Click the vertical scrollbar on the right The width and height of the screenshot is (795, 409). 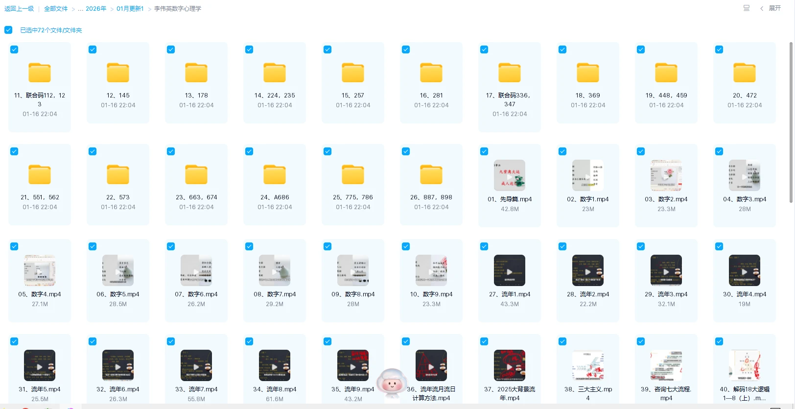(x=791, y=122)
